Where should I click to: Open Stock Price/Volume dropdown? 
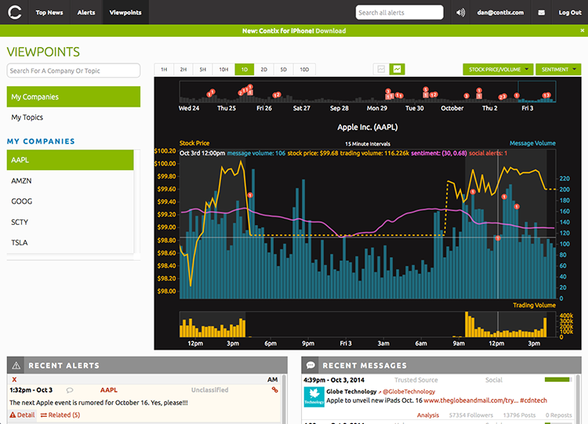coord(499,69)
